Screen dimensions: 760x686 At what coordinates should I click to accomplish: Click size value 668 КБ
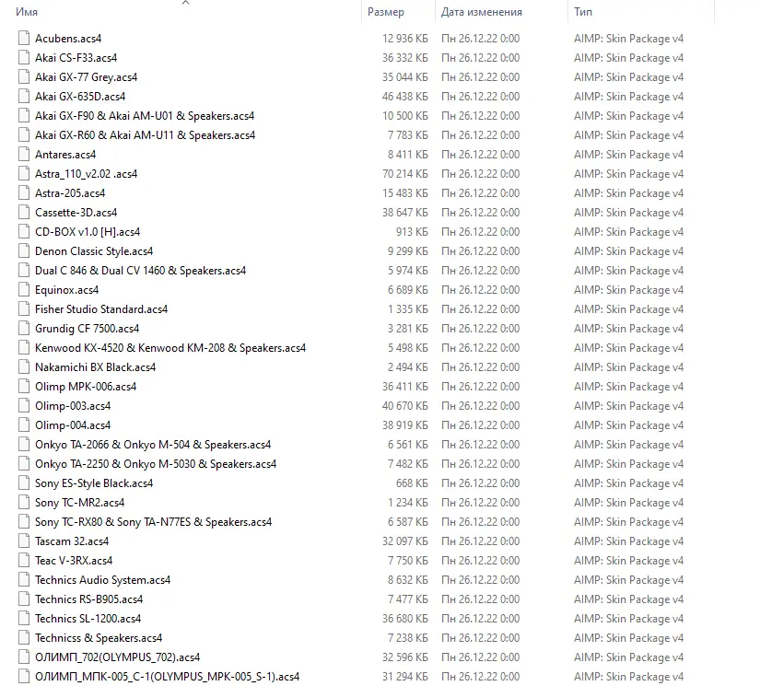click(412, 483)
